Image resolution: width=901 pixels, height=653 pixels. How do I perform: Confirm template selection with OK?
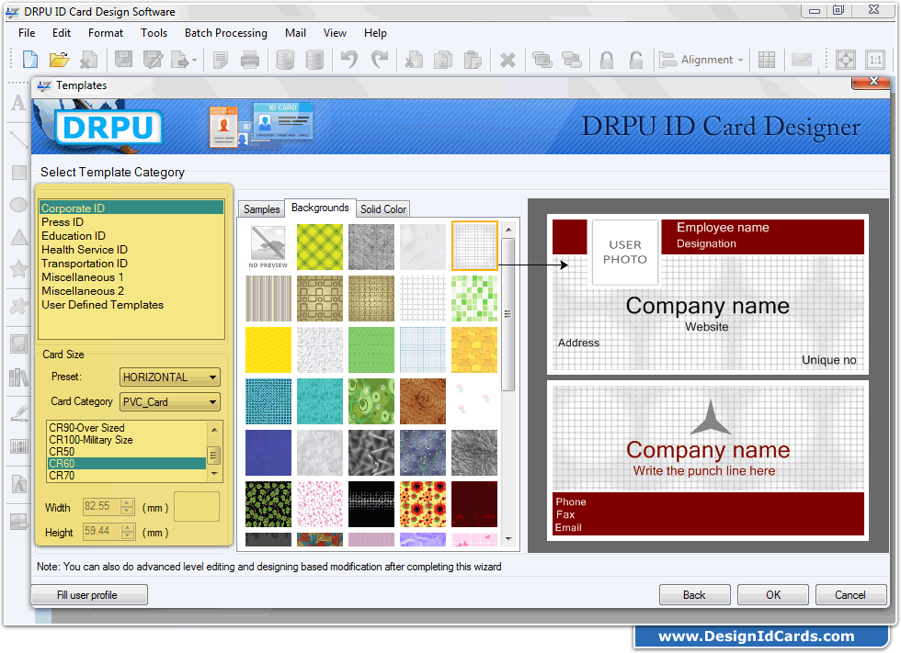(772, 594)
